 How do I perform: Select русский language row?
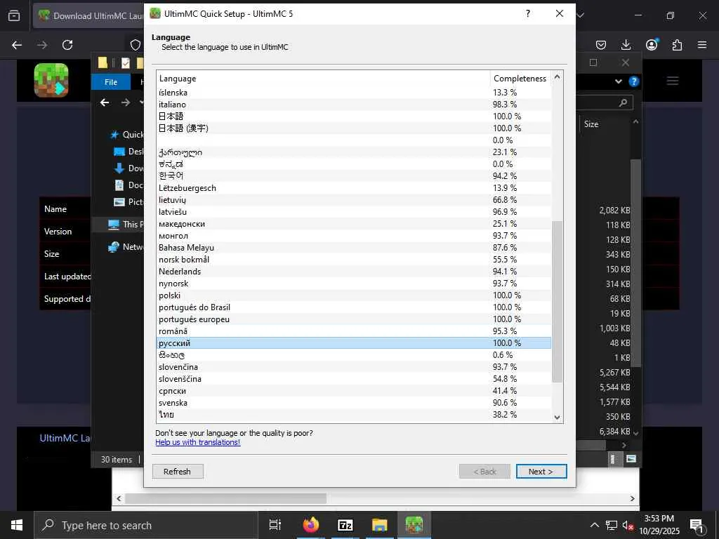(x=354, y=342)
